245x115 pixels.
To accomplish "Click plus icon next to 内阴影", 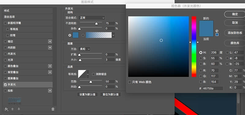I will point(50,48).
